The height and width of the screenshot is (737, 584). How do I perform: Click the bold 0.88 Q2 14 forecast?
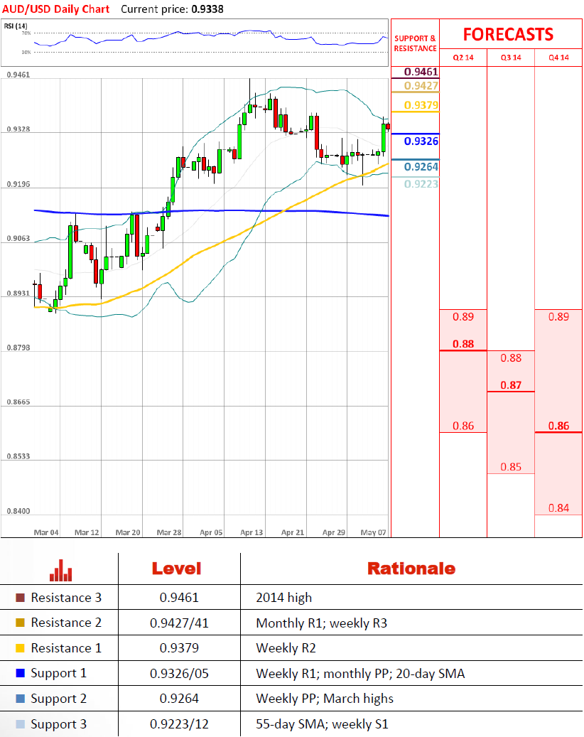point(463,344)
